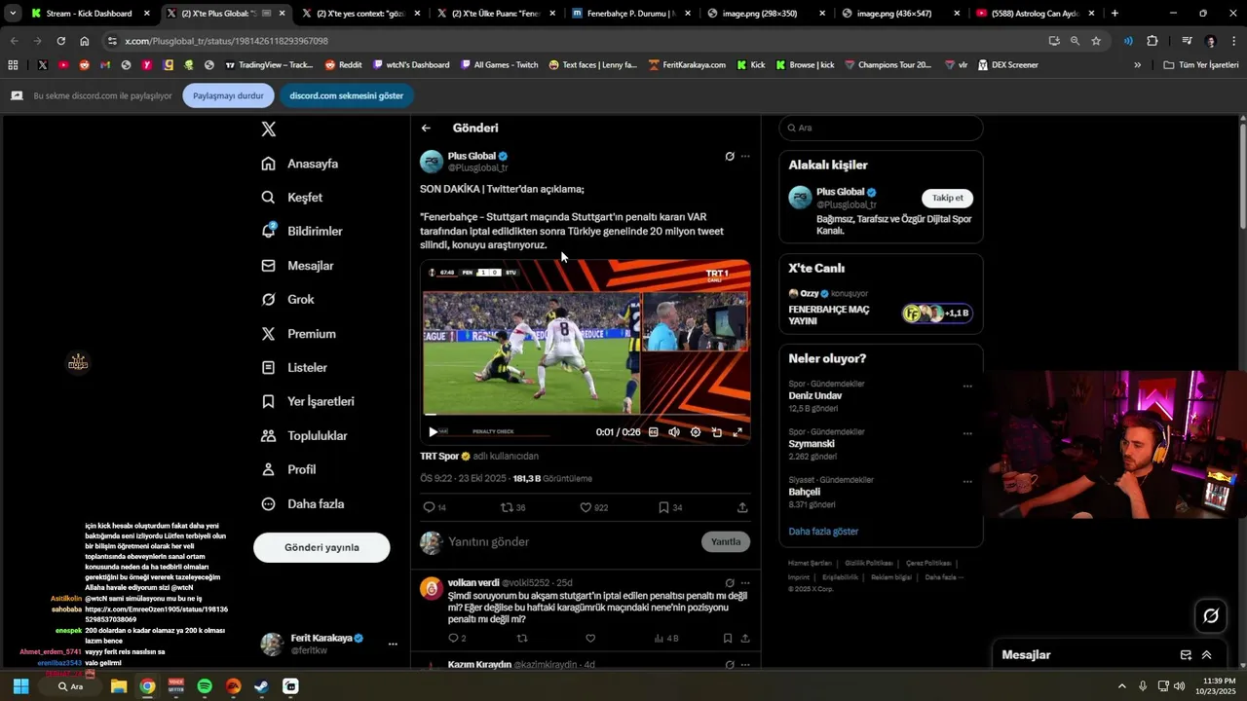Click the Grok icon on Plus Global's post
The image size is (1247, 701).
[x=730, y=156]
